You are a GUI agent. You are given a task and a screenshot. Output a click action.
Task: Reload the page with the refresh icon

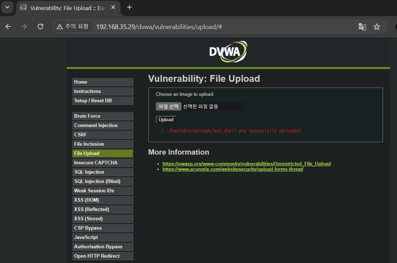point(40,27)
